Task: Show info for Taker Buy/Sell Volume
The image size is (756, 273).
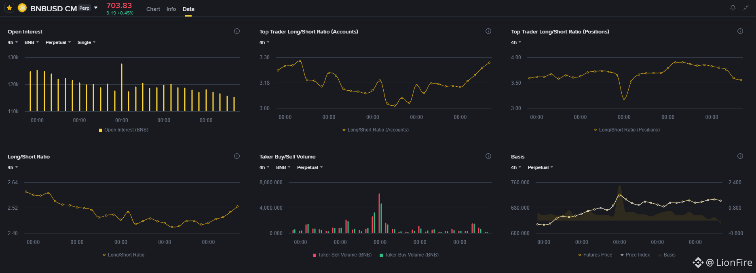Action: pos(488,156)
